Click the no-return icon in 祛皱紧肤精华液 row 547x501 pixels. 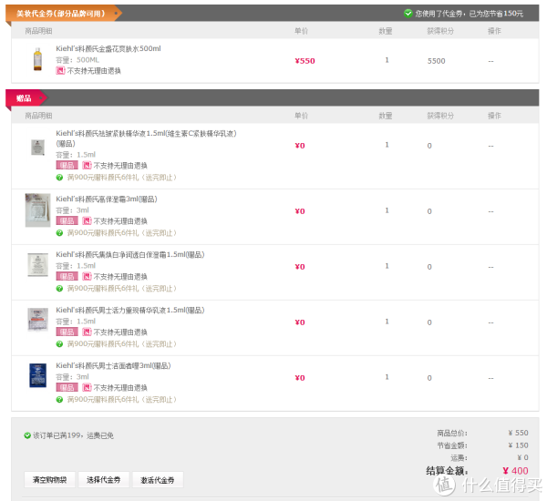pyautogui.click(x=87, y=165)
